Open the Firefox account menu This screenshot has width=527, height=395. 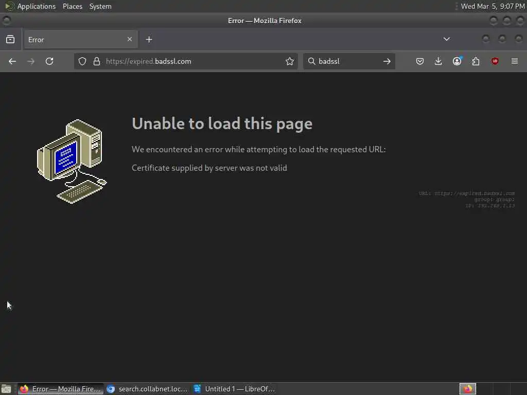(x=457, y=61)
